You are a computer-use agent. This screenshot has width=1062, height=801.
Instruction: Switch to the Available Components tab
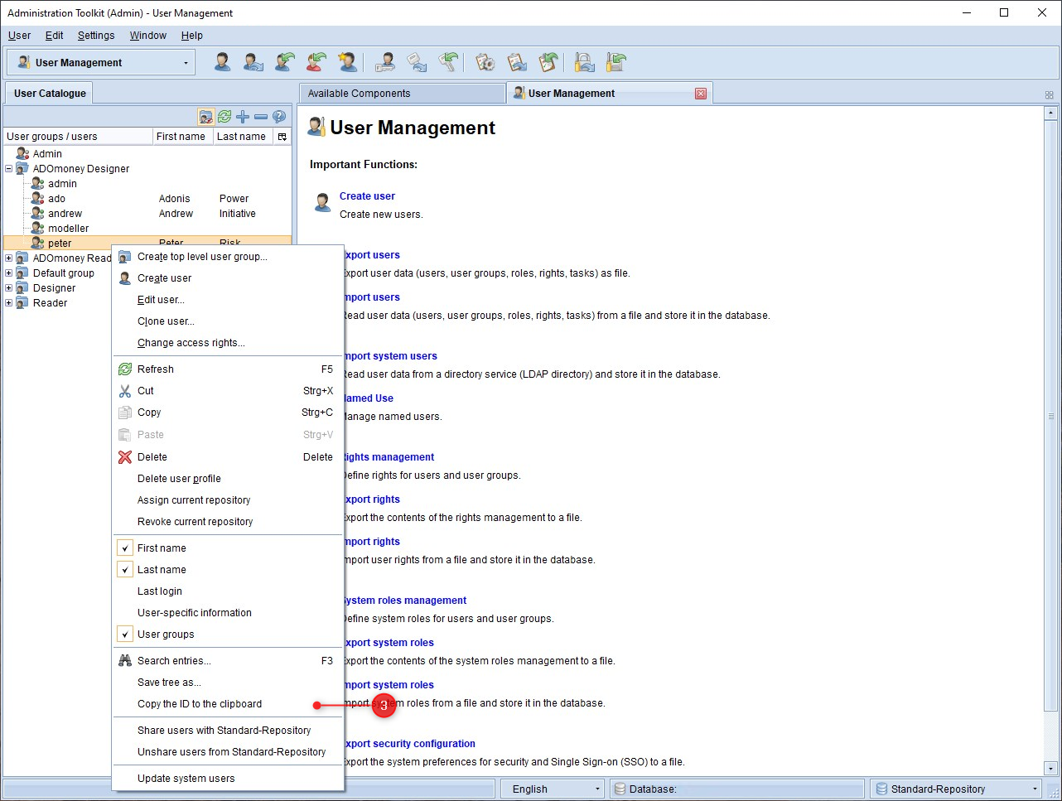click(402, 94)
